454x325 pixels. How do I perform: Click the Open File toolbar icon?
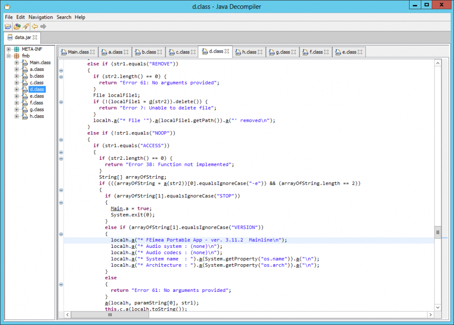tap(8, 26)
